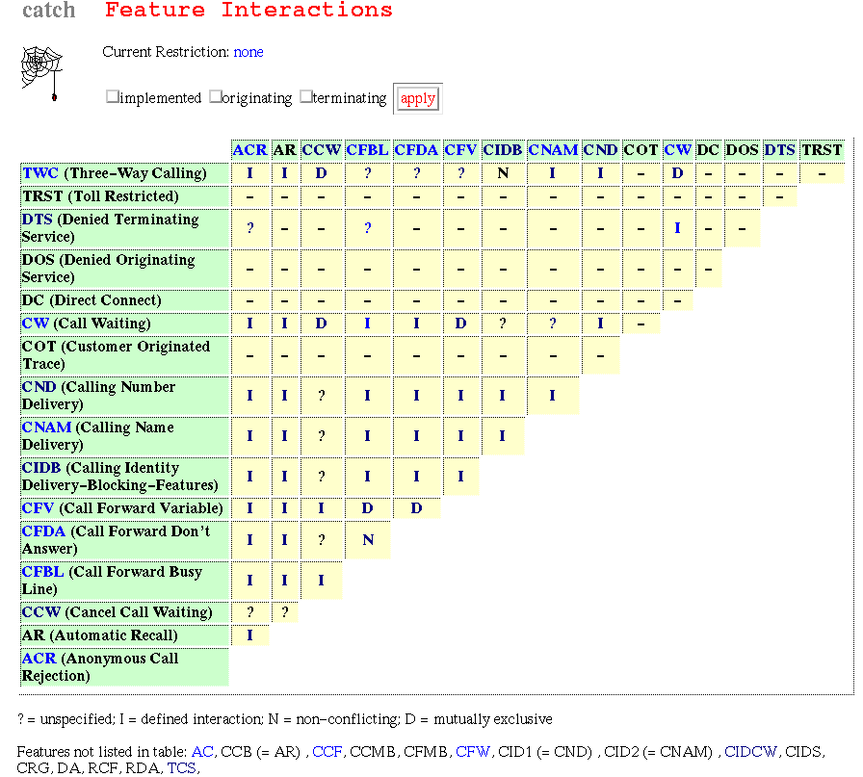
Task: Open the ACR column header link
Action: (249, 149)
